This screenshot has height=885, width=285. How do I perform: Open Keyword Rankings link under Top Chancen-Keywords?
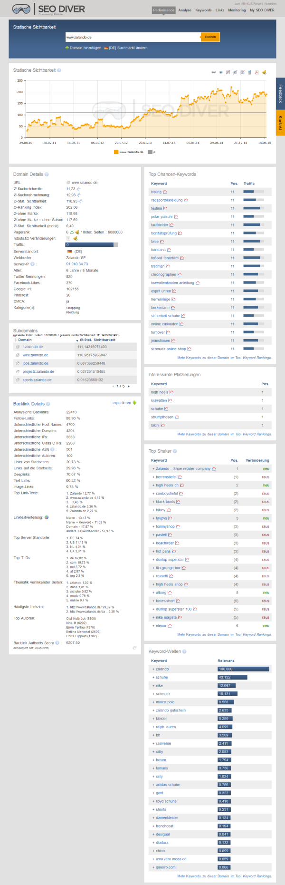point(257,358)
